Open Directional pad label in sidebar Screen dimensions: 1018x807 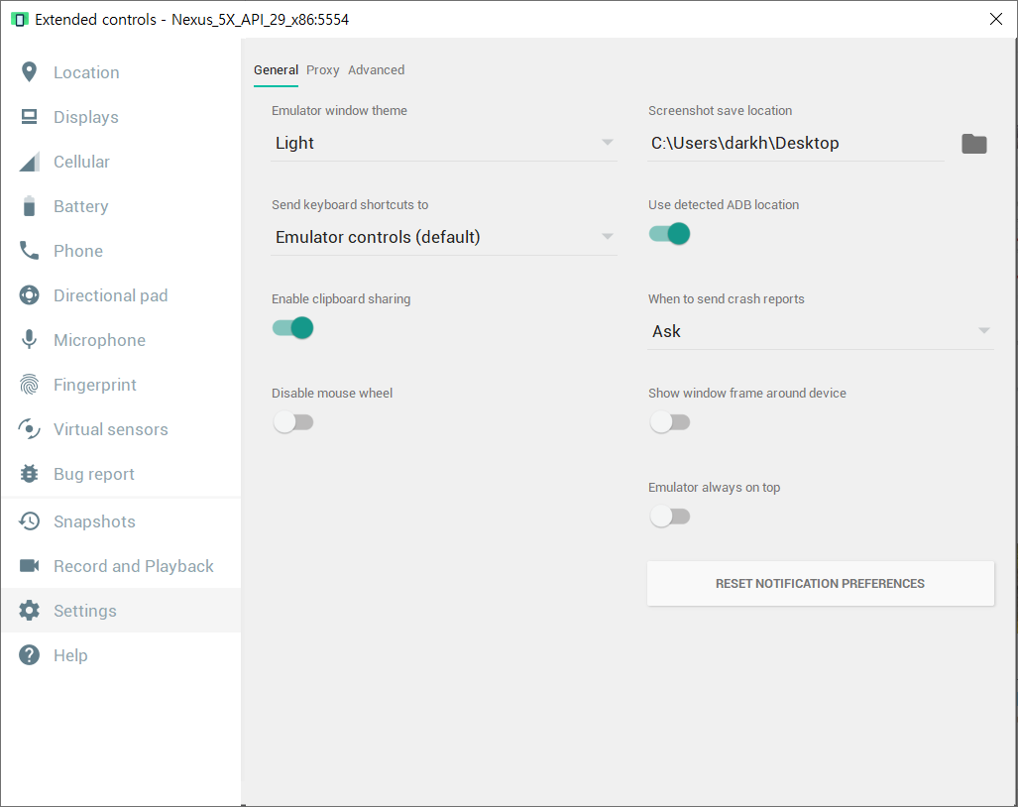(110, 296)
